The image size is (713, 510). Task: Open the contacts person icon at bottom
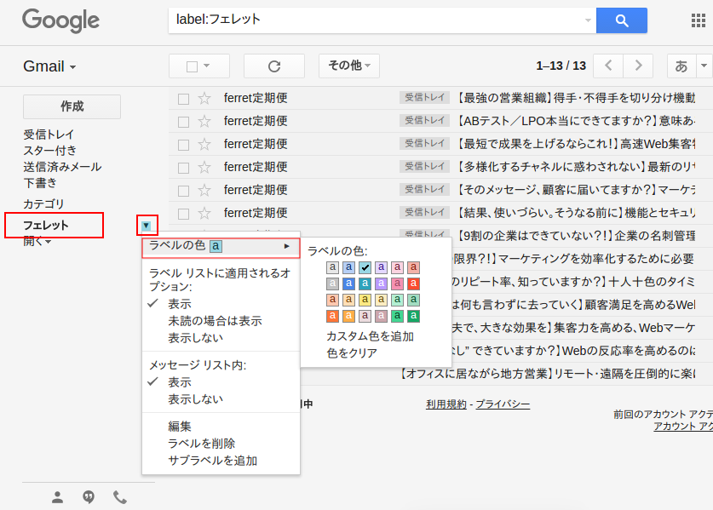pyautogui.click(x=57, y=497)
